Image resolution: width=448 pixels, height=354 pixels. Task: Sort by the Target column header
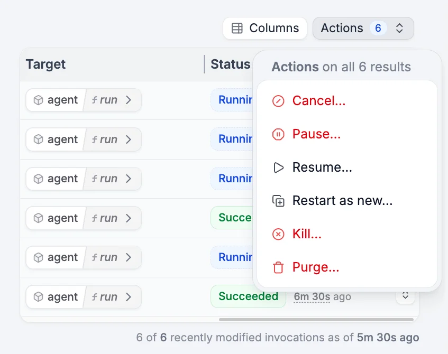pyautogui.click(x=45, y=64)
